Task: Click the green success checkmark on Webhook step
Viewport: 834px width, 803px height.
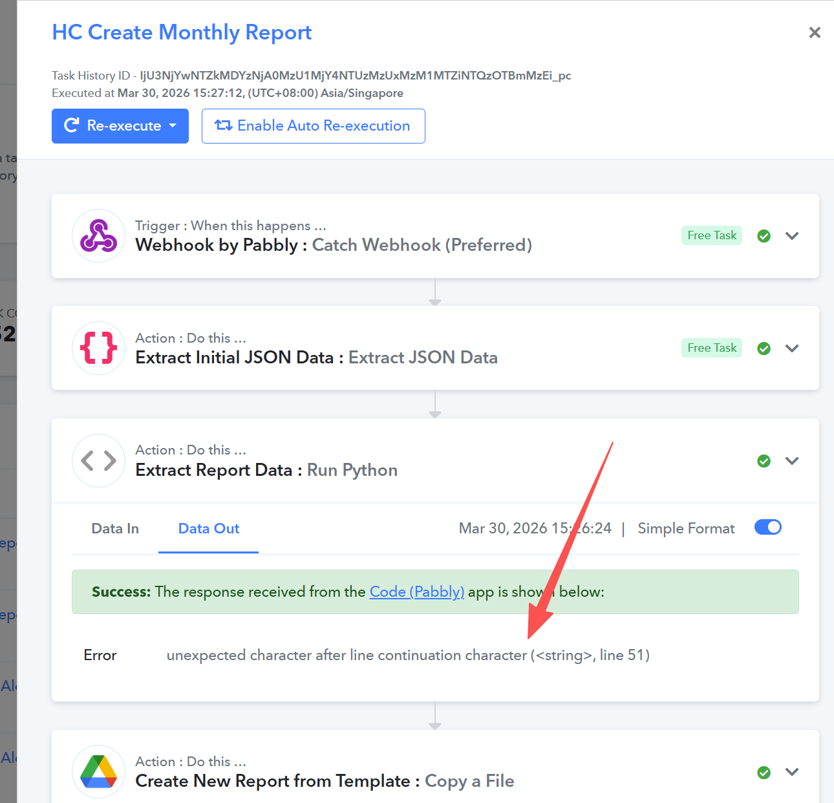Action: pos(764,236)
